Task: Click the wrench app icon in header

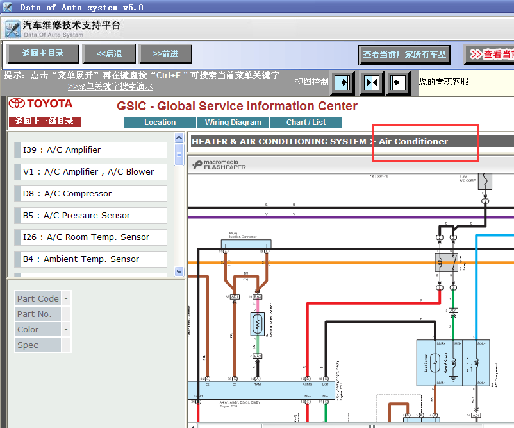Action: pos(13,29)
